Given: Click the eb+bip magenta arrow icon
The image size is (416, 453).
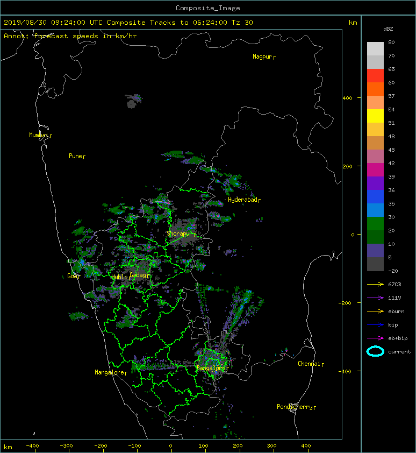Looking at the screenshot, I should coord(375,338).
